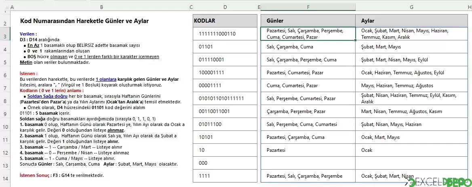The width and height of the screenshot is (472, 187).
Task: Select column F header
Action: pos(308,7)
